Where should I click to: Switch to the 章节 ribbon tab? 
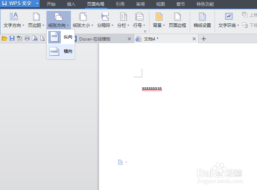(180, 4)
